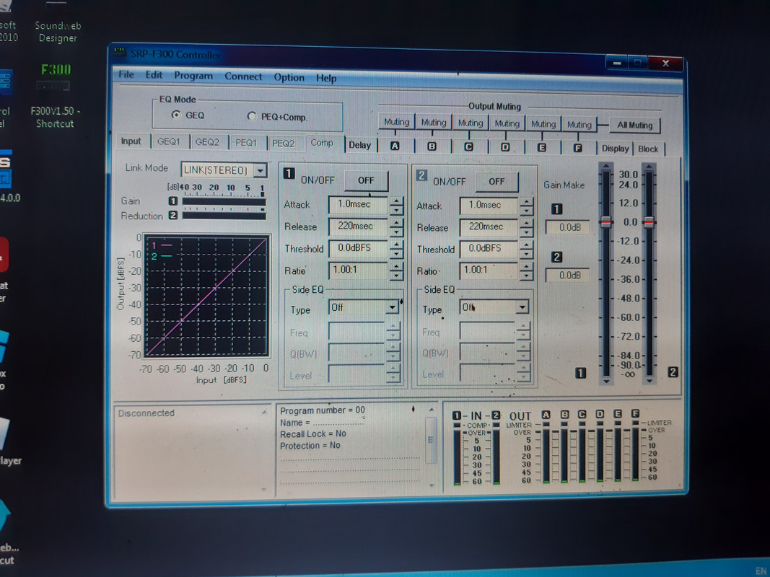
Task: Select the PEQ+Comp. radio button
Action: click(x=252, y=116)
